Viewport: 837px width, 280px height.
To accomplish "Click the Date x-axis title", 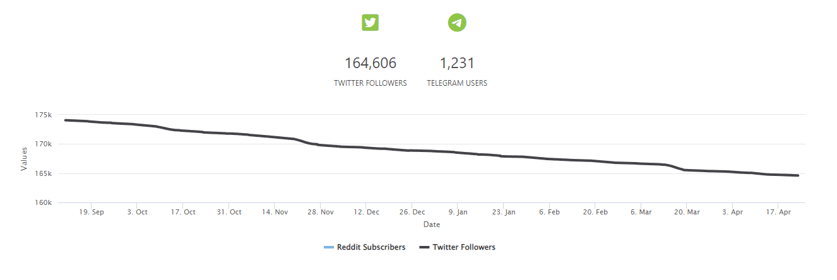I will coord(432,225).
